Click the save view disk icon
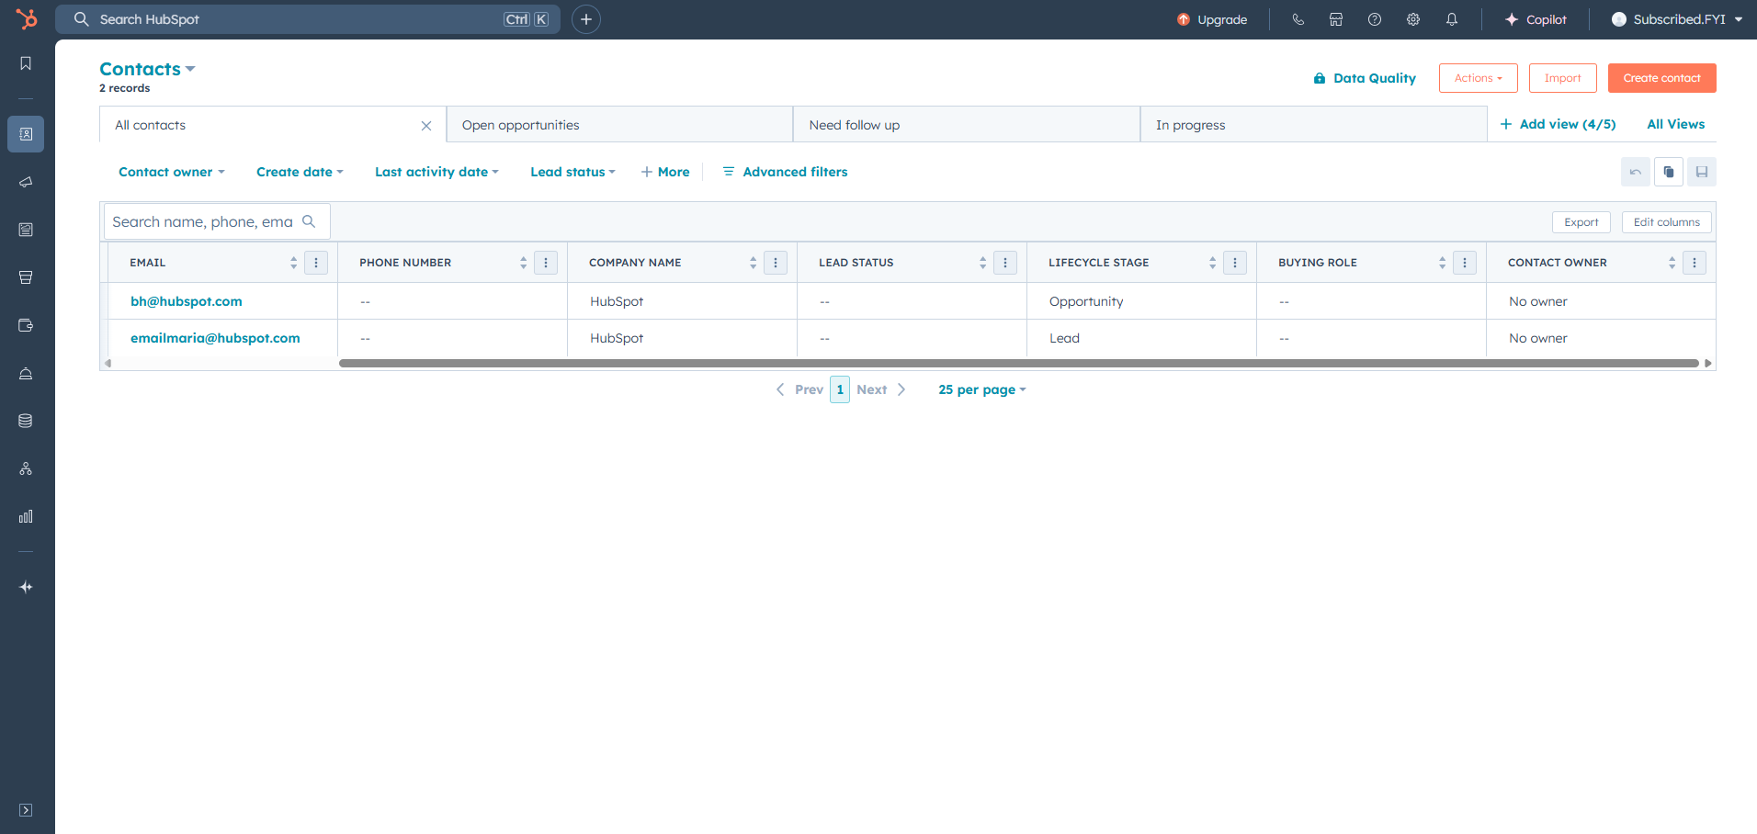This screenshot has height=834, width=1757. [x=1702, y=172]
